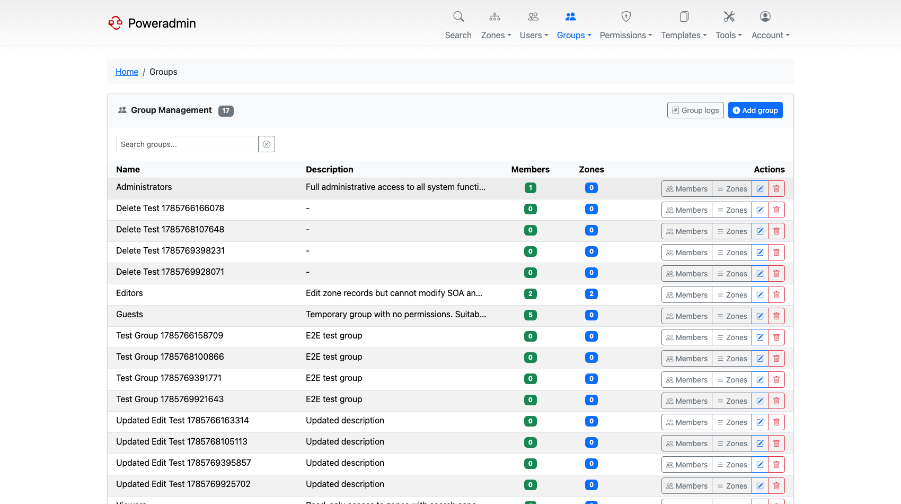
Task: Delete the Editors group
Action: (x=776, y=295)
